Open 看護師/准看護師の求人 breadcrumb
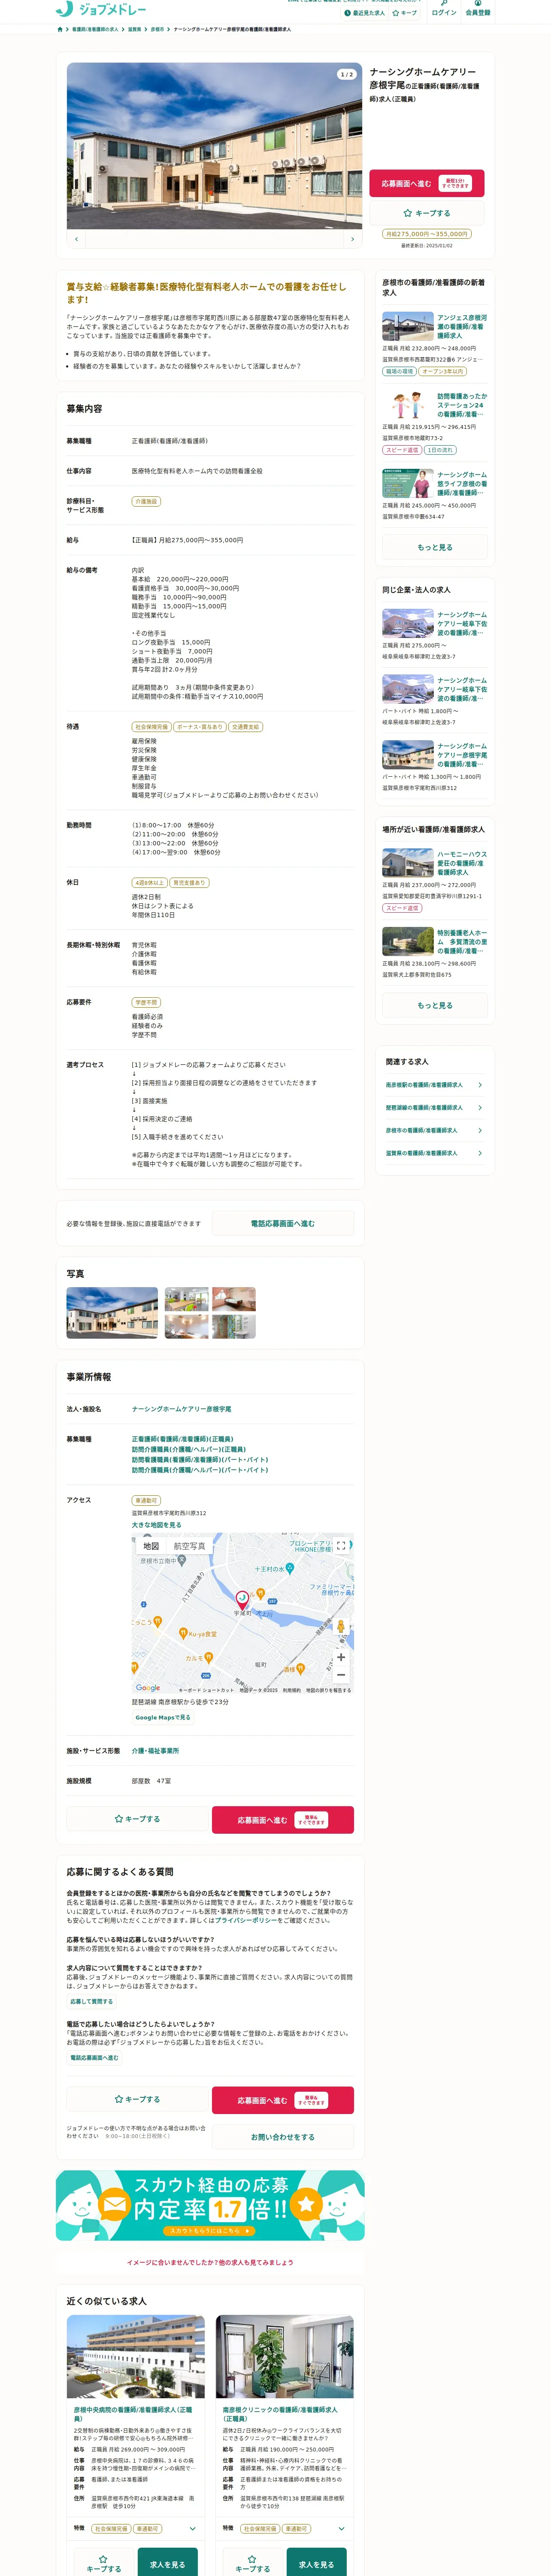 (94, 29)
